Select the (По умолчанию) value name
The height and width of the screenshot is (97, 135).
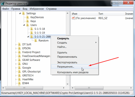pyautogui.click(x=86, y=18)
